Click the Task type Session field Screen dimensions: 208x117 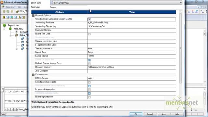(69, 7)
